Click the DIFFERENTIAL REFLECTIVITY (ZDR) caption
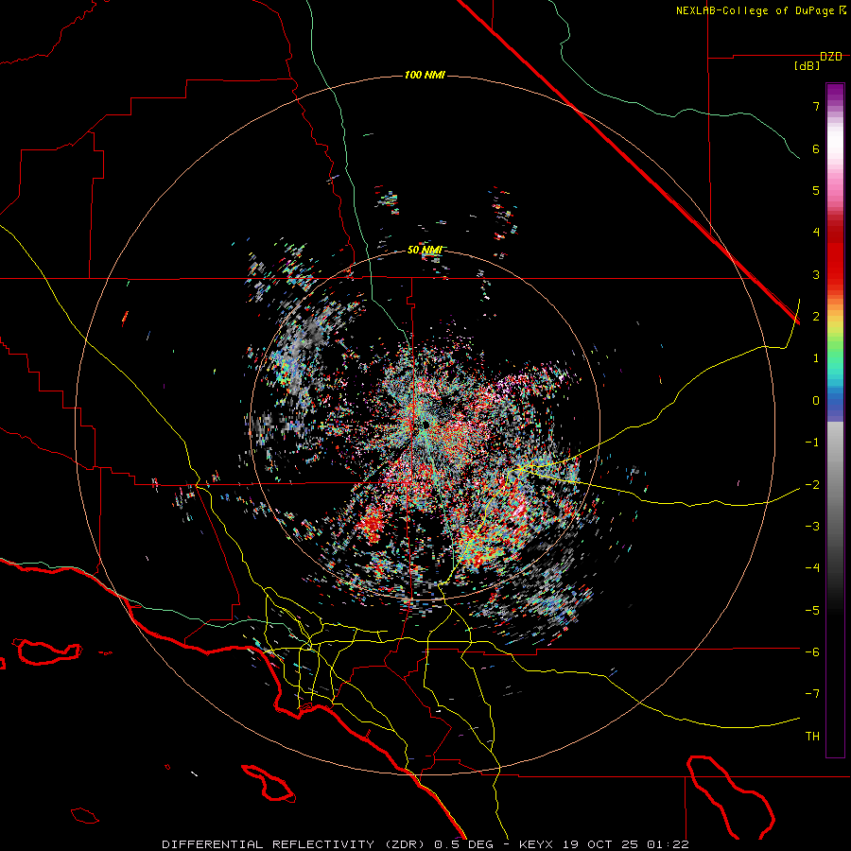Image resolution: width=851 pixels, height=851 pixels. [x=295, y=844]
